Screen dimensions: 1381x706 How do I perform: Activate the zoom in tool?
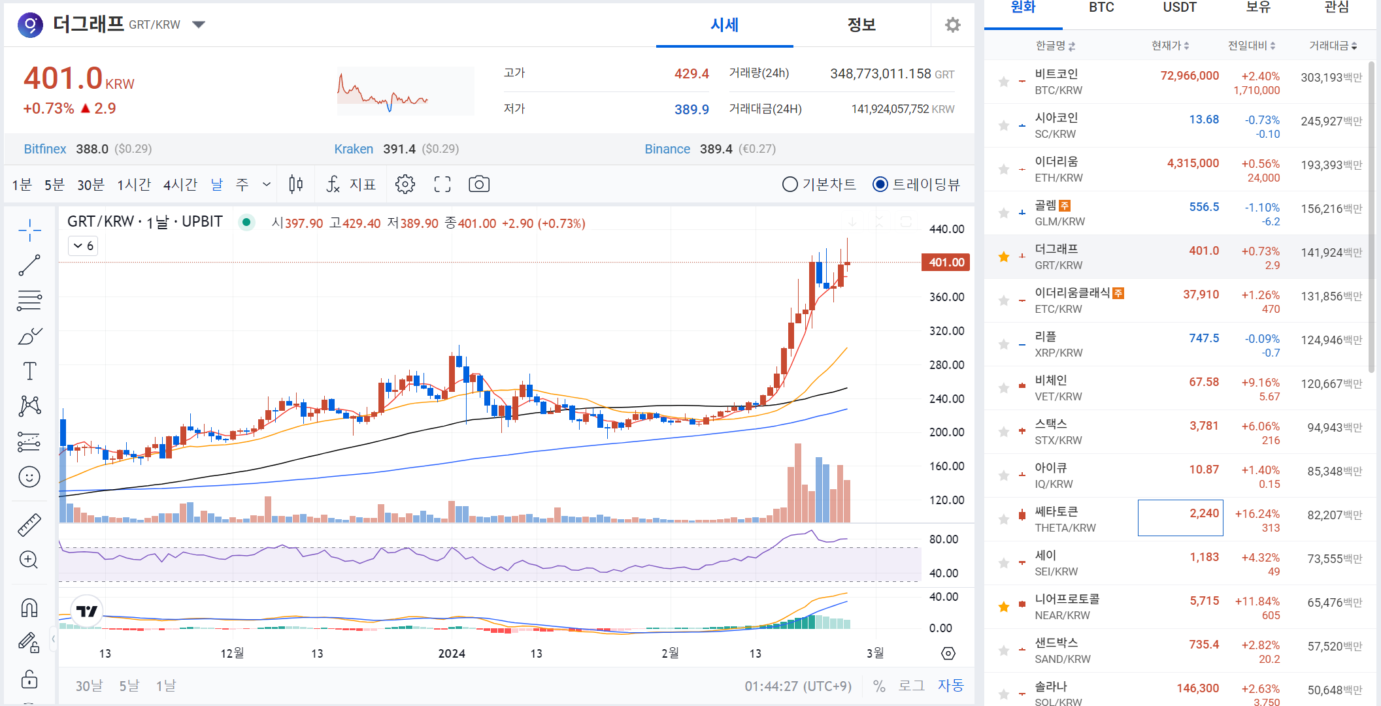pos(29,560)
